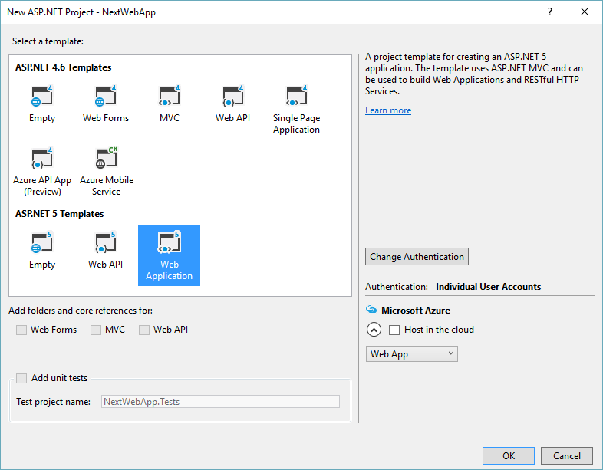Pick the ASP.NET 4.6 Web API template
The height and width of the screenshot is (470, 603).
point(232,97)
